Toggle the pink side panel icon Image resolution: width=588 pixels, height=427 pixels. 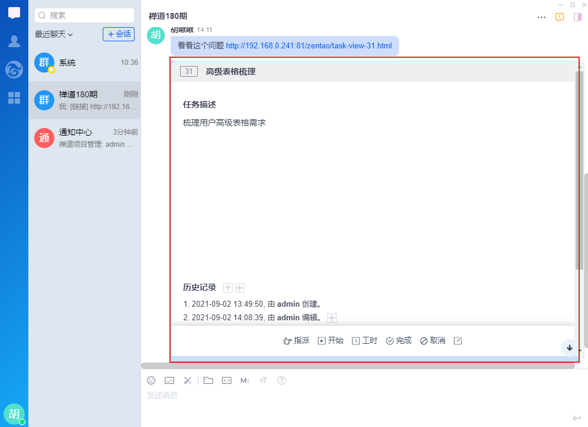tap(578, 17)
